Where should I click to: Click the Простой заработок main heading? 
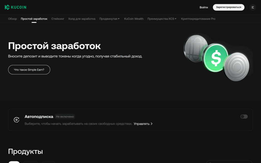pyautogui.click(x=55, y=46)
